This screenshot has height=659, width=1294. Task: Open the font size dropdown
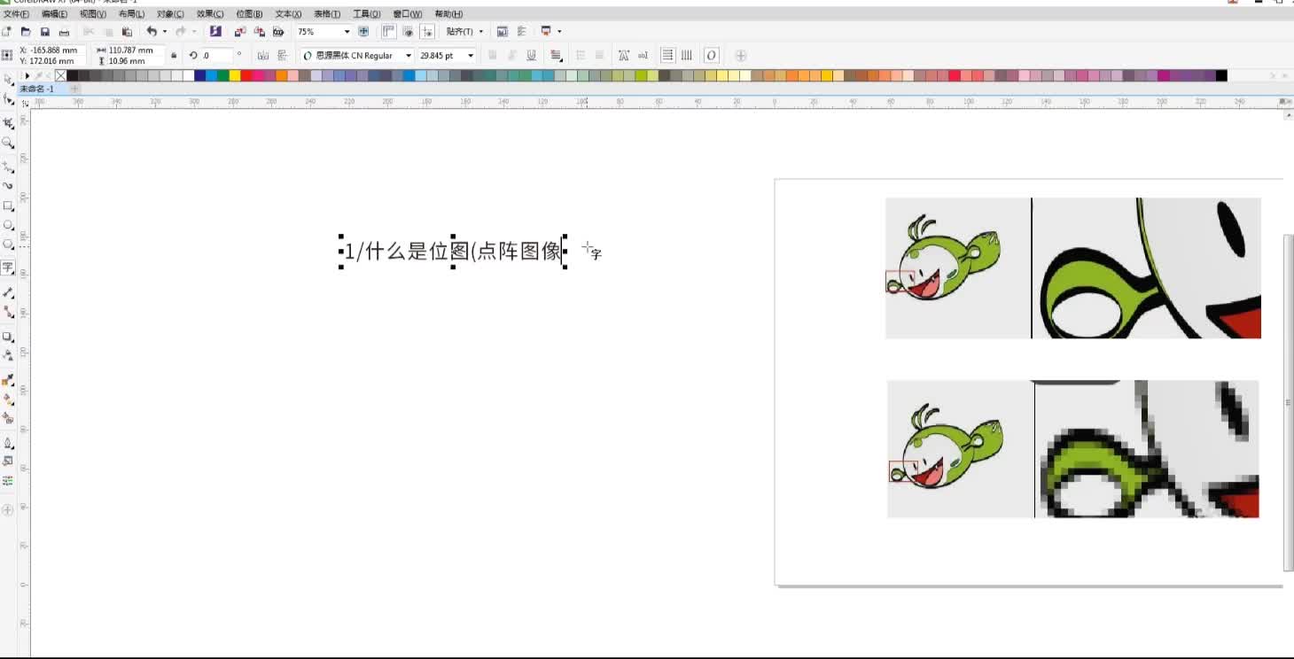470,55
